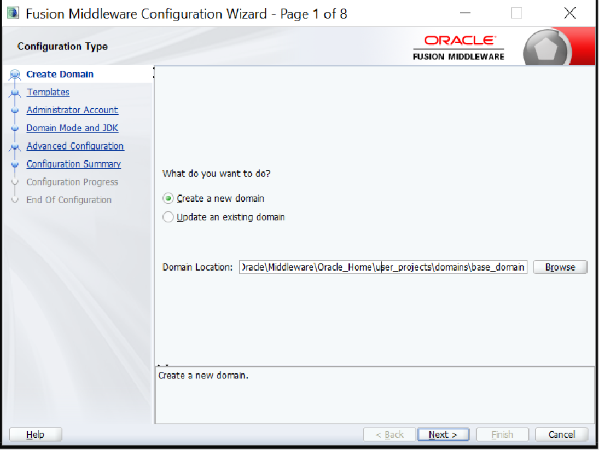599x450 pixels.
Task: Cancel the configuration wizard
Action: pyautogui.click(x=561, y=435)
